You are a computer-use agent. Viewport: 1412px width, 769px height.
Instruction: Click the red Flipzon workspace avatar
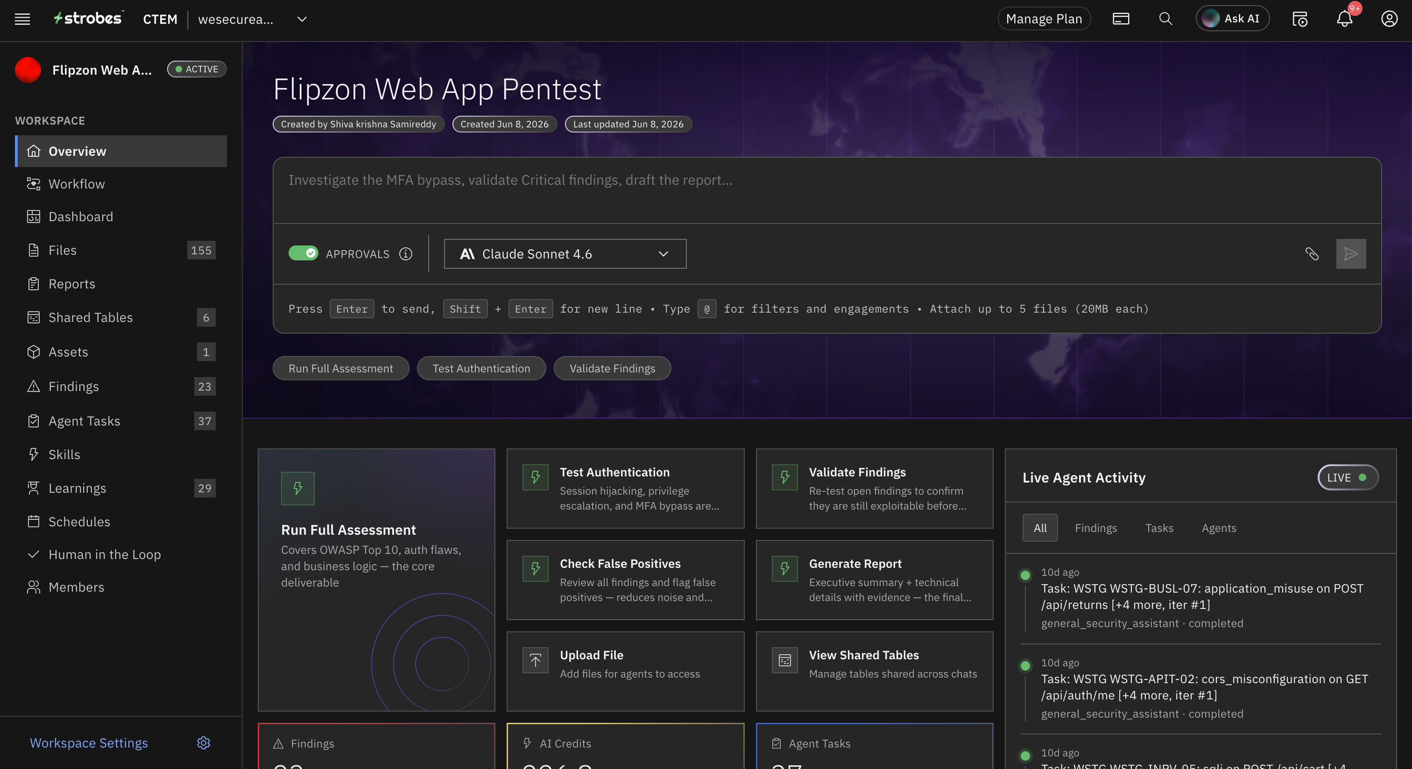point(28,70)
